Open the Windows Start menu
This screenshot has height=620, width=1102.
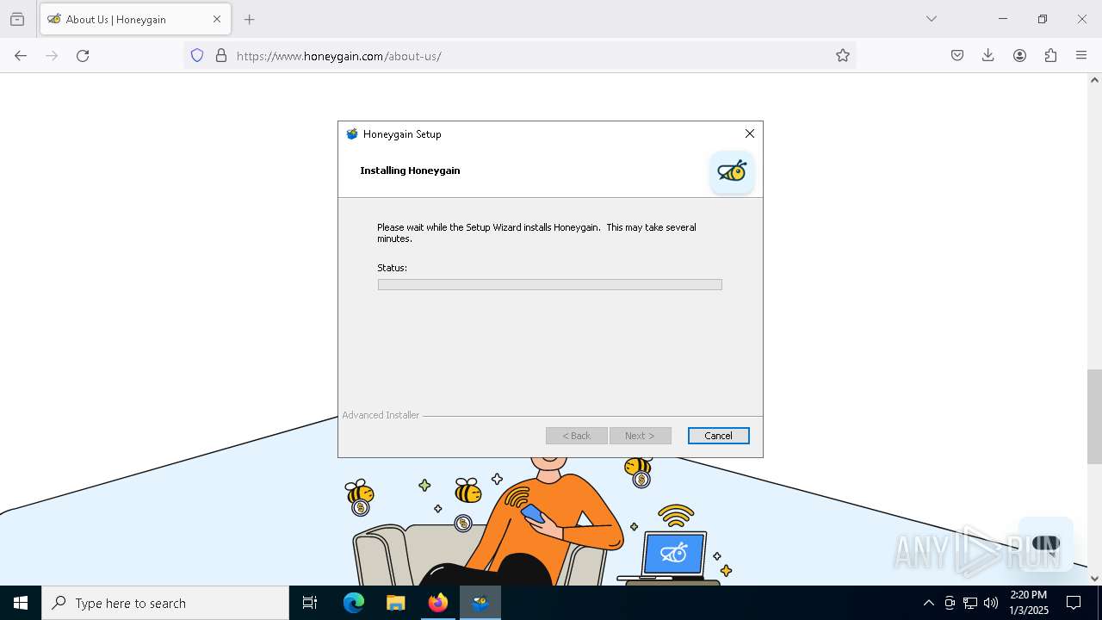click(21, 603)
